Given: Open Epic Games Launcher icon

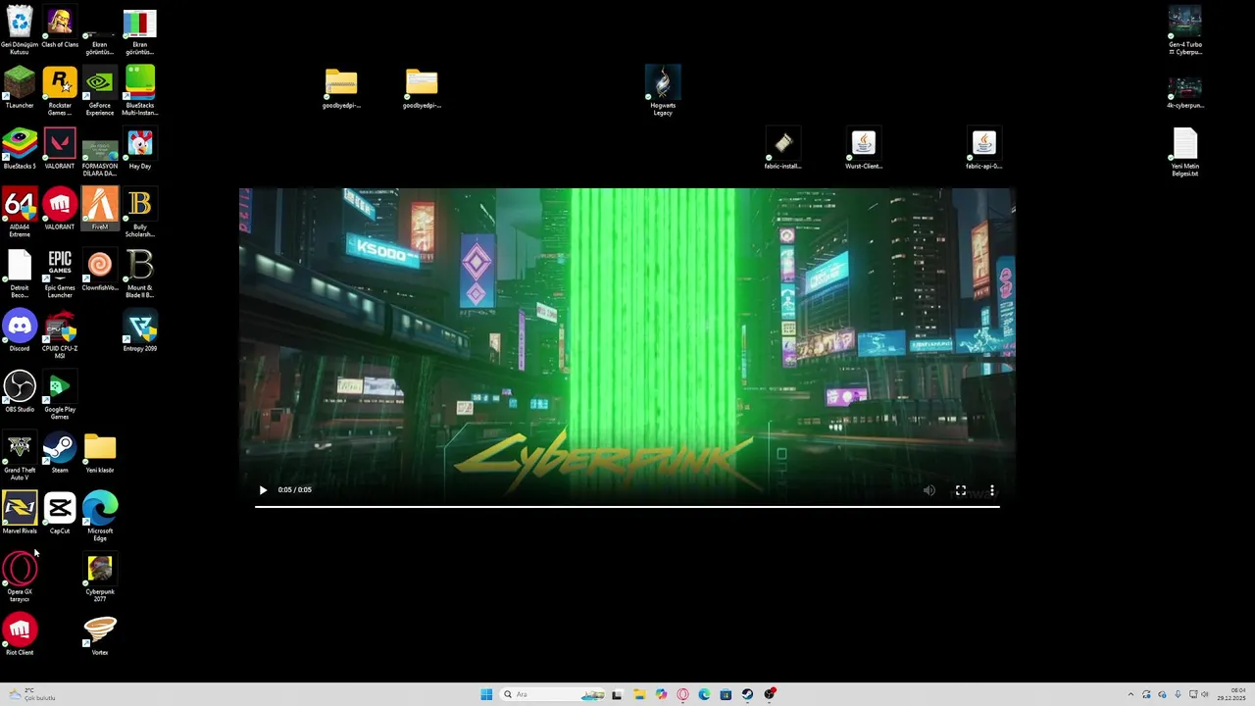Looking at the screenshot, I should [x=60, y=274].
